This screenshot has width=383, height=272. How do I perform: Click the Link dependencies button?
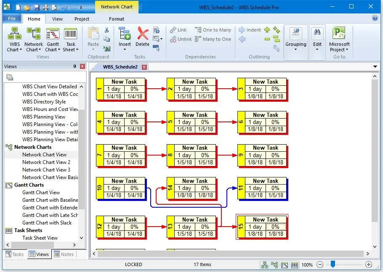point(178,30)
